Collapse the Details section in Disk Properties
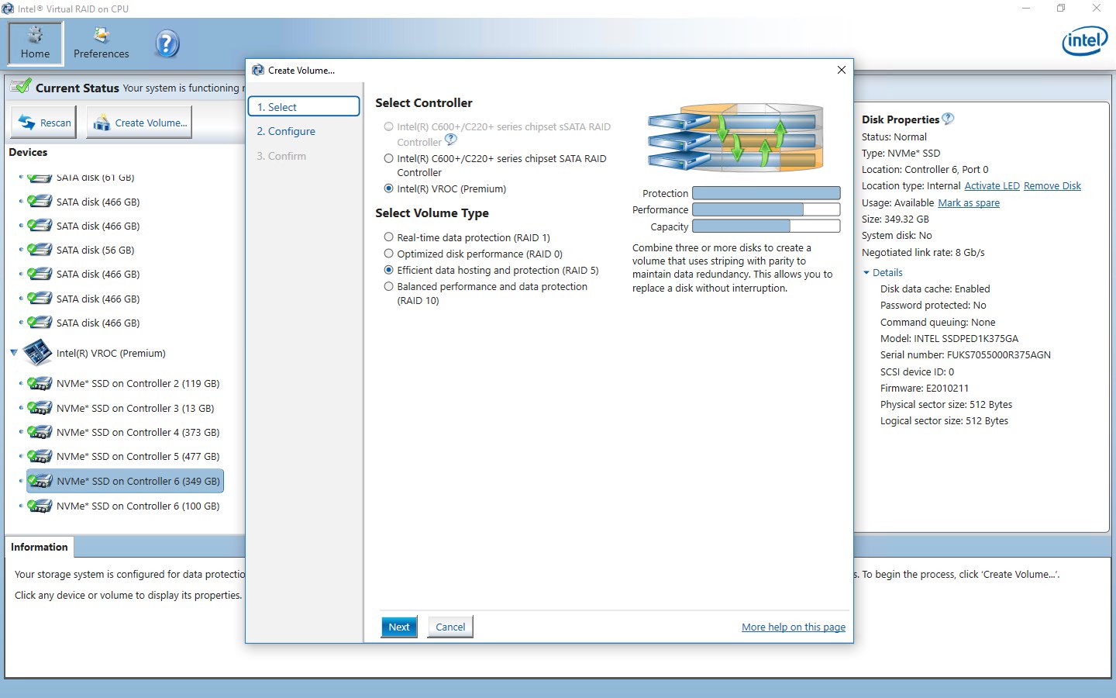This screenshot has width=1116, height=698. (x=866, y=272)
